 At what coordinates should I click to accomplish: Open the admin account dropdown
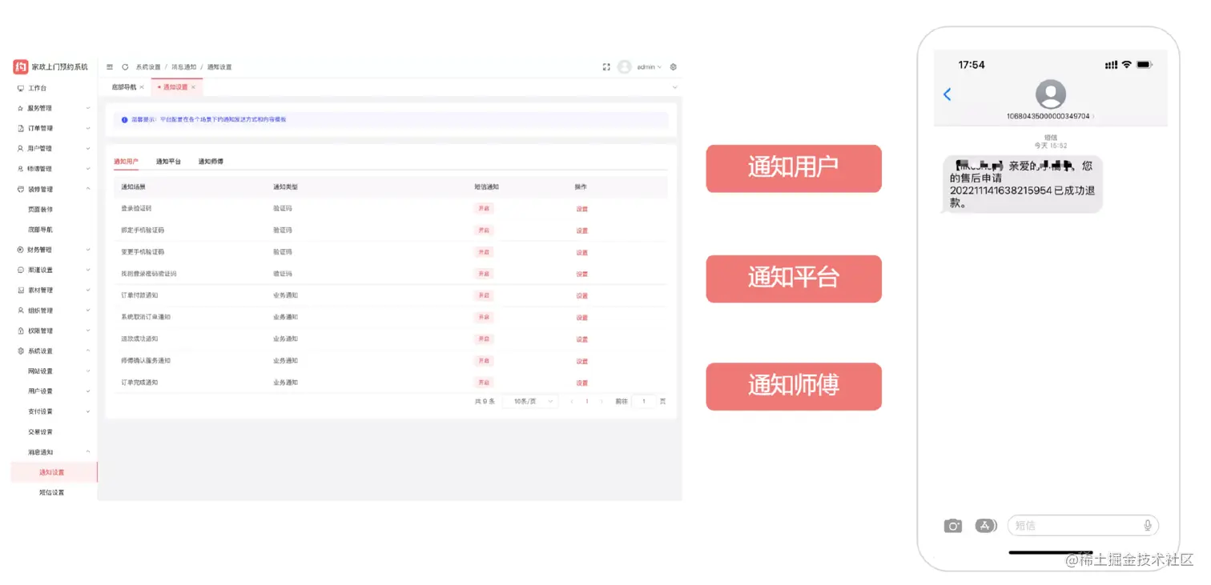tap(649, 67)
